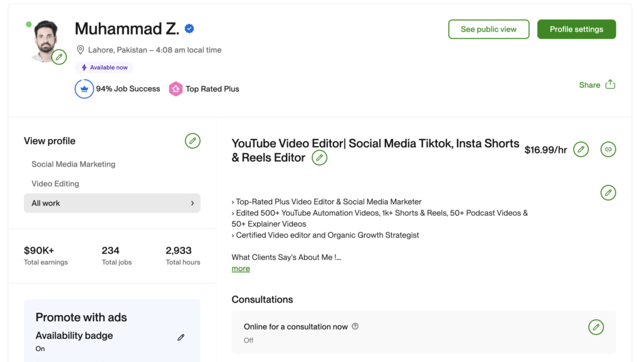
Task: Select the Top Rated Plus badge
Action: [205, 88]
